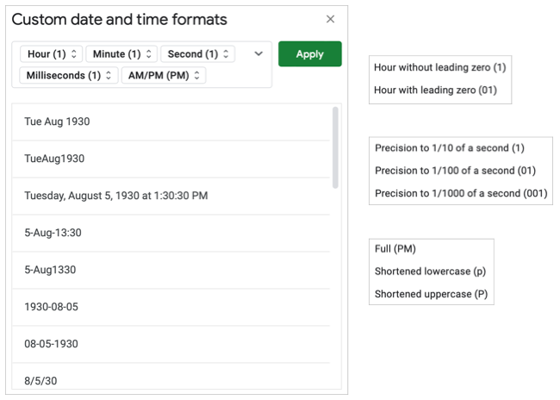Select the 'Tue Aug 1930' format
Viewport: 560px width, 400px height.
(57, 122)
